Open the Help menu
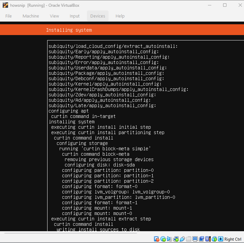The height and width of the screenshot is (243, 244). point(120,16)
